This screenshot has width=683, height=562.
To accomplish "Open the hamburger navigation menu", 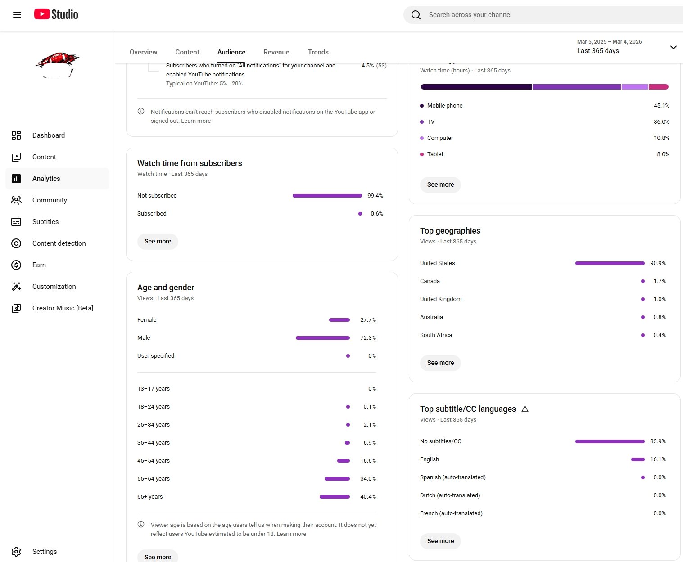I will (x=17, y=15).
